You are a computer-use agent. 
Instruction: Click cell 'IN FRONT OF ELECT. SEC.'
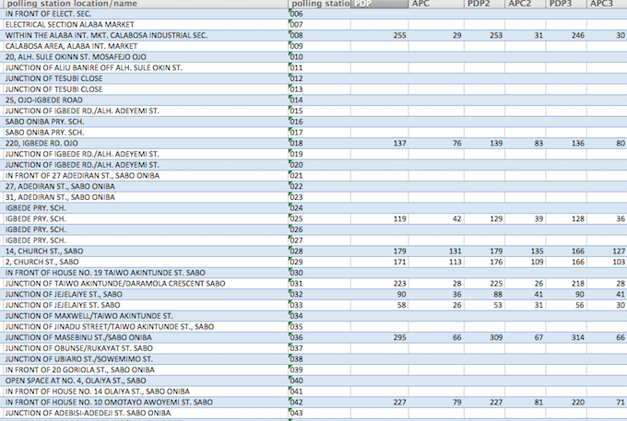pyautogui.click(x=144, y=14)
